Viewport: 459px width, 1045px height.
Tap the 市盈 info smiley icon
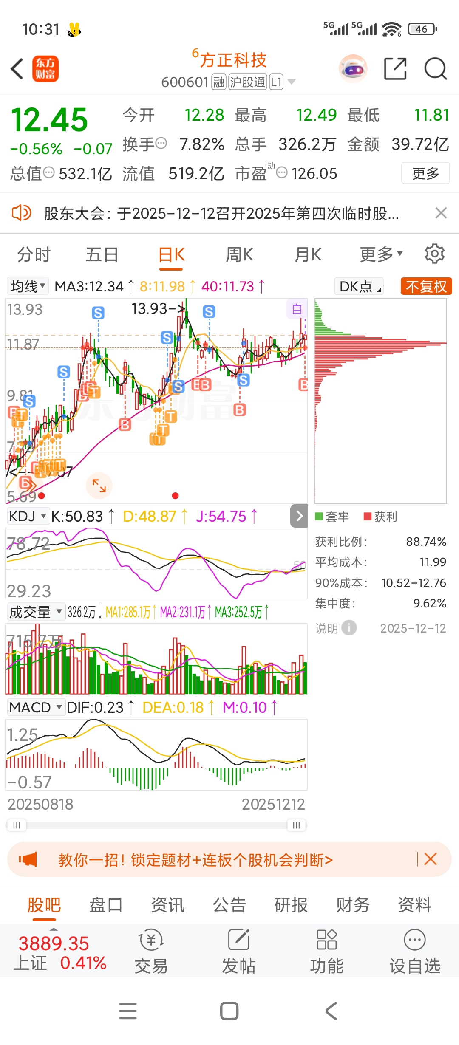click(282, 172)
